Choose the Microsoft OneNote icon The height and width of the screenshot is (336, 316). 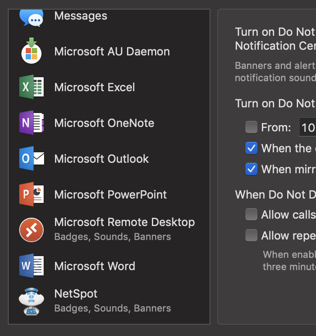(31, 123)
